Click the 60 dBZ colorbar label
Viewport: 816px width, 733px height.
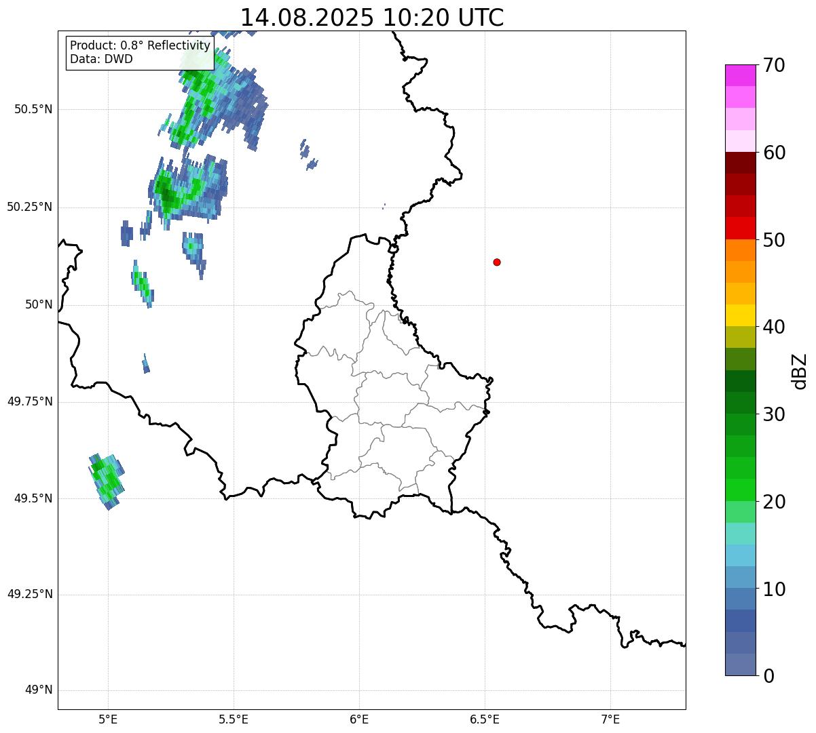(x=774, y=153)
